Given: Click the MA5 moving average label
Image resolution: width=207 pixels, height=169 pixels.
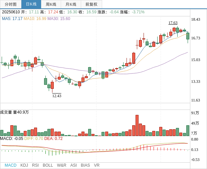Looking at the screenshot, I should [12, 19].
